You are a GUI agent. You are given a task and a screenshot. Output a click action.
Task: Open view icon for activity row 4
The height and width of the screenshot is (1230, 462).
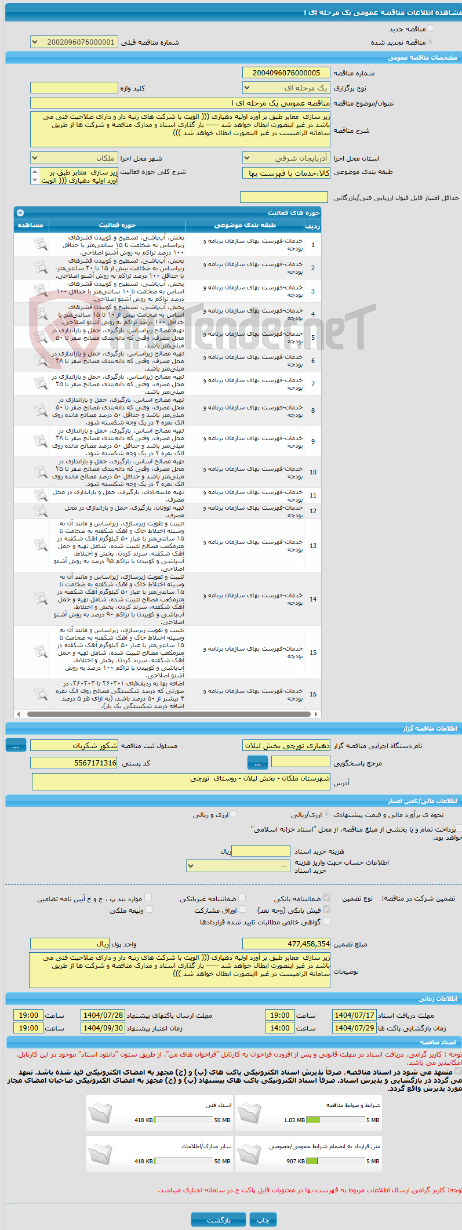tap(40, 314)
